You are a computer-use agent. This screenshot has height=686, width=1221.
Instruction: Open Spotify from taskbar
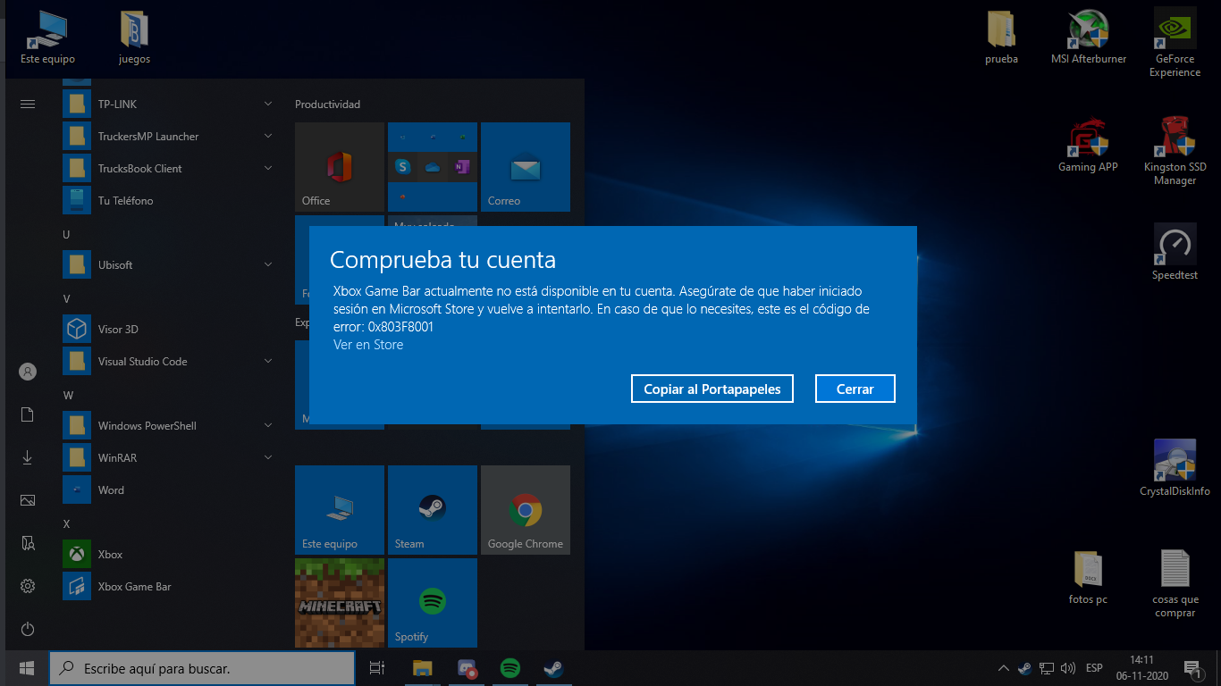click(510, 668)
